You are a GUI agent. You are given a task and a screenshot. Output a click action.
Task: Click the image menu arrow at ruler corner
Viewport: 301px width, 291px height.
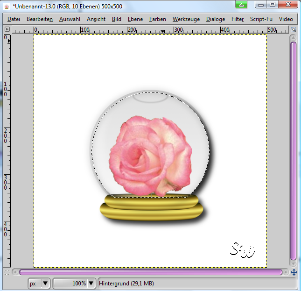click(7, 29)
